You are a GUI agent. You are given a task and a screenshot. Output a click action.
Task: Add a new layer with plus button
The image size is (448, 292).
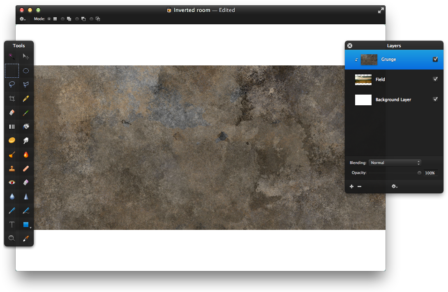(x=351, y=187)
